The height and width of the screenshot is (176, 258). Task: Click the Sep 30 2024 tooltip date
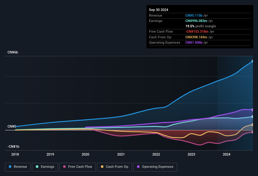coord(158,10)
